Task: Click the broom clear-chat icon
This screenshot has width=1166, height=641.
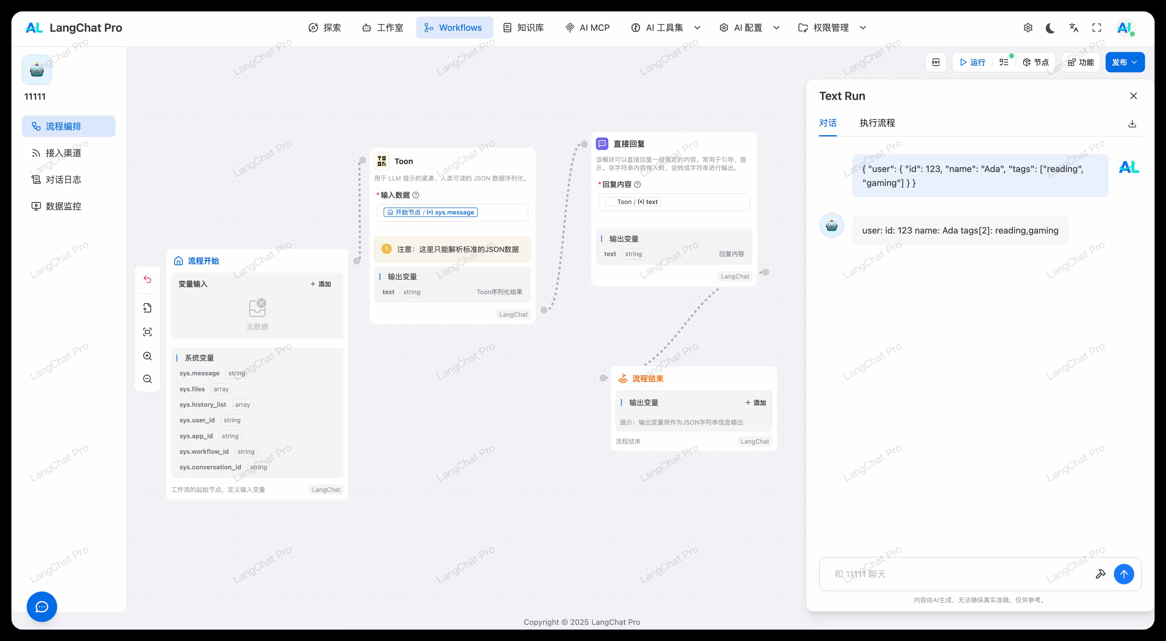Action: [1100, 574]
